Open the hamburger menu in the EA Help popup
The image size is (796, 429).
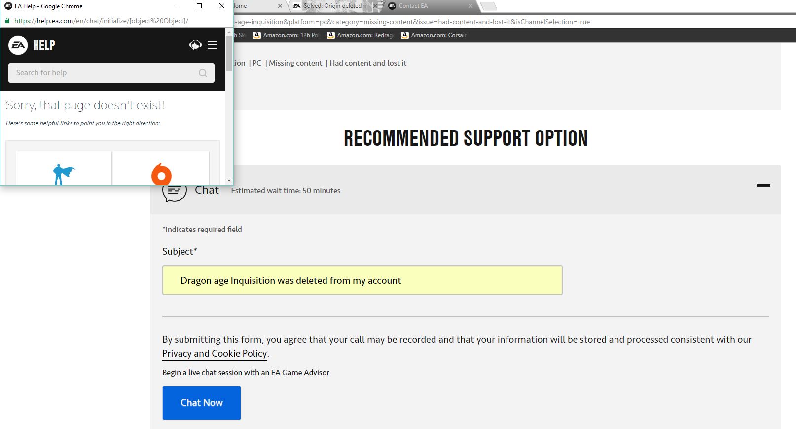coord(213,45)
